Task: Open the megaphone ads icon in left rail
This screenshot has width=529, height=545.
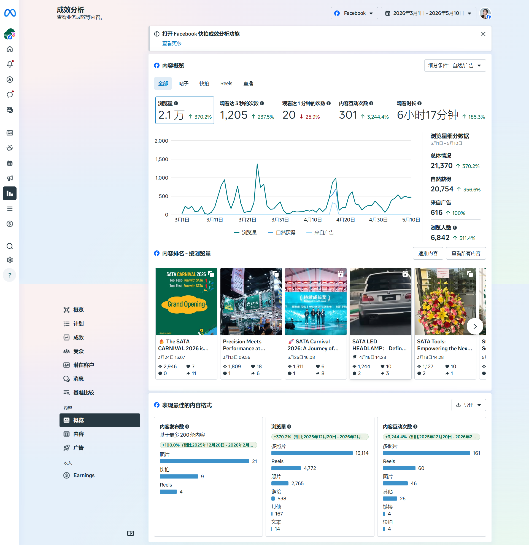Action: [x=10, y=178]
